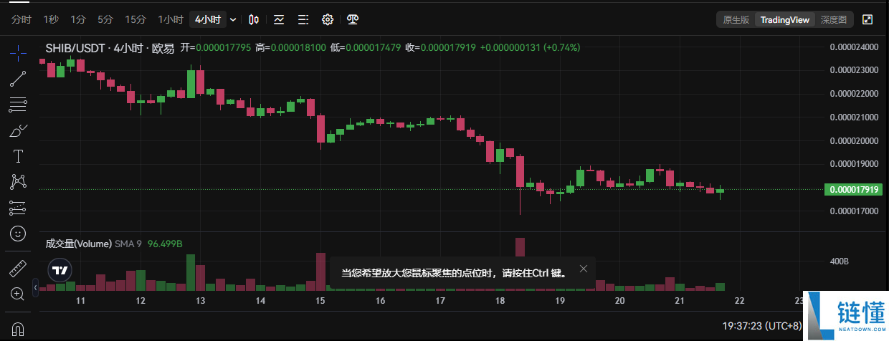Click the 0.000019000 price axis label
Image resolution: width=889 pixels, height=341 pixels.
(x=853, y=164)
